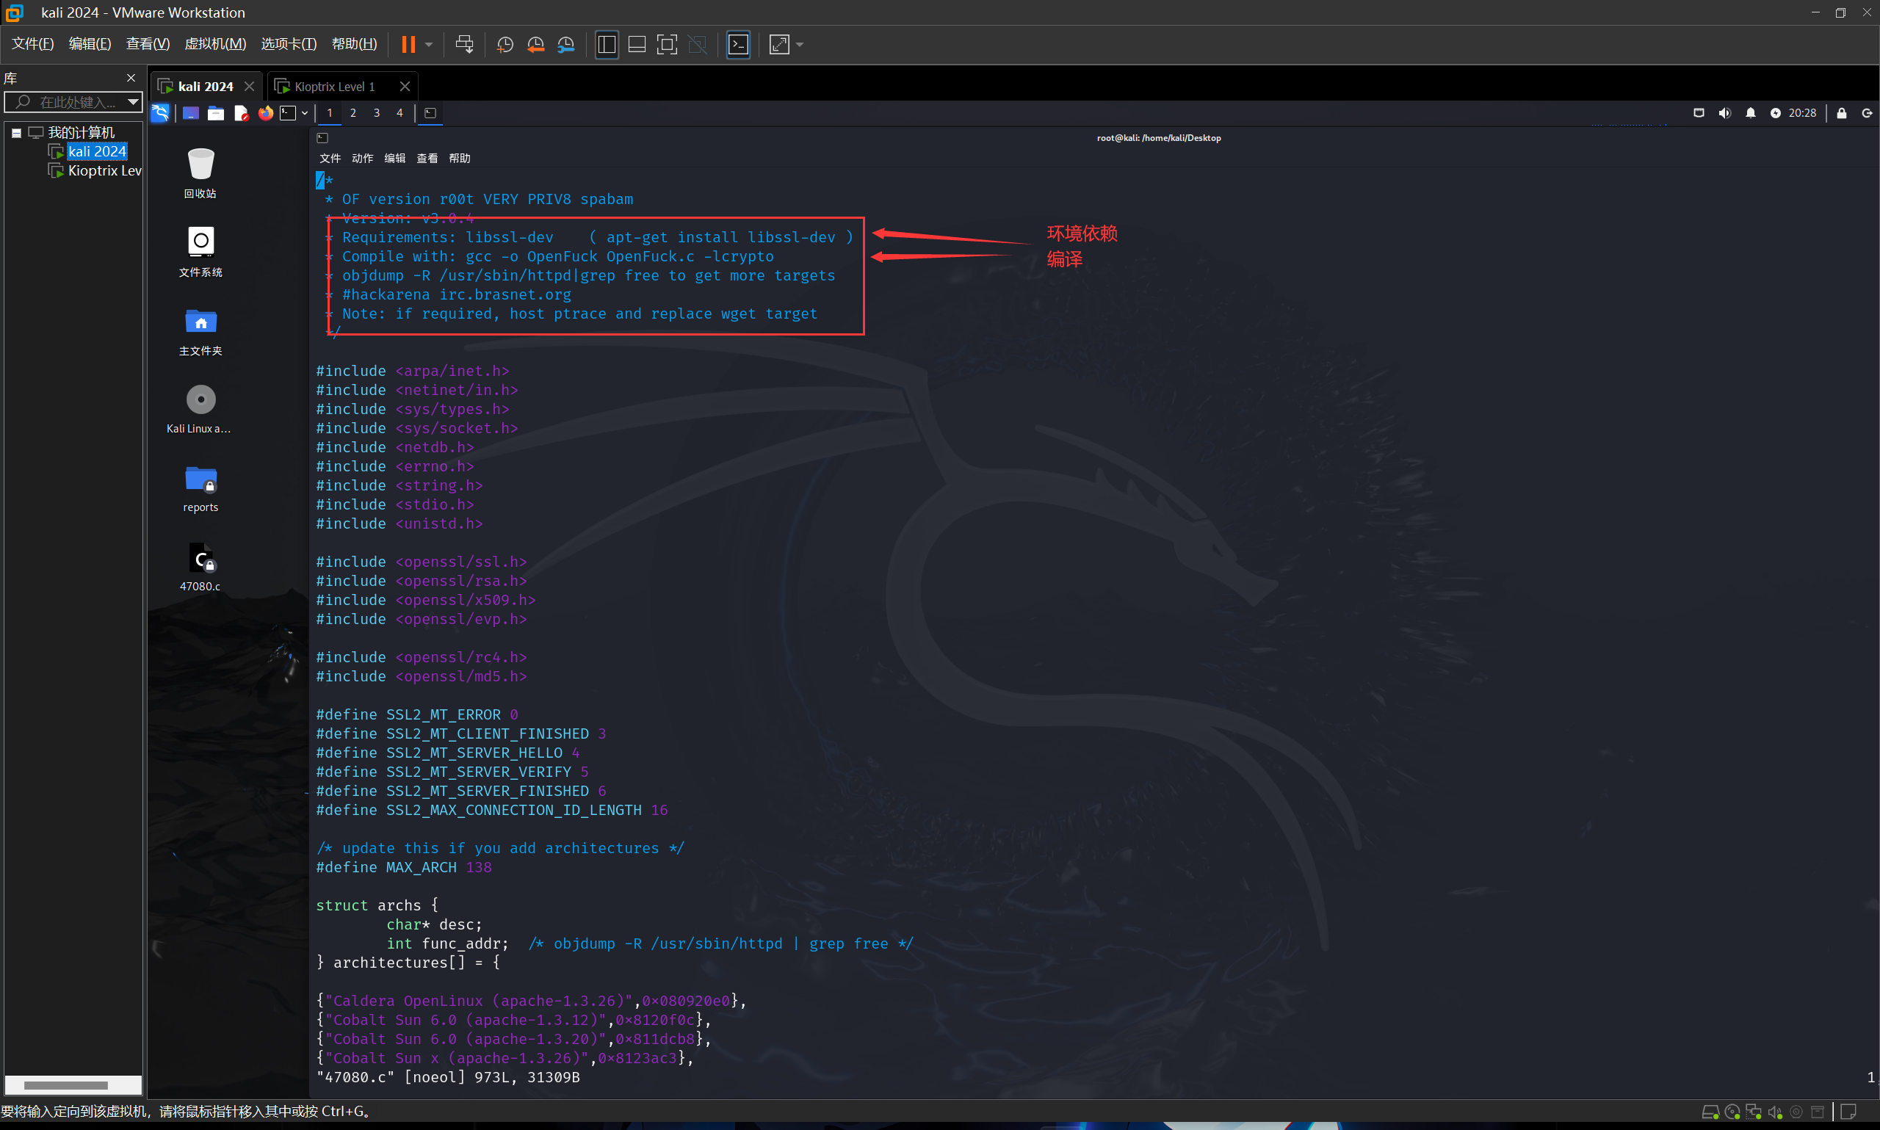Open the 编辑(E) menu in VMware
Image resolution: width=1880 pixels, height=1130 pixels.
(x=90, y=43)
